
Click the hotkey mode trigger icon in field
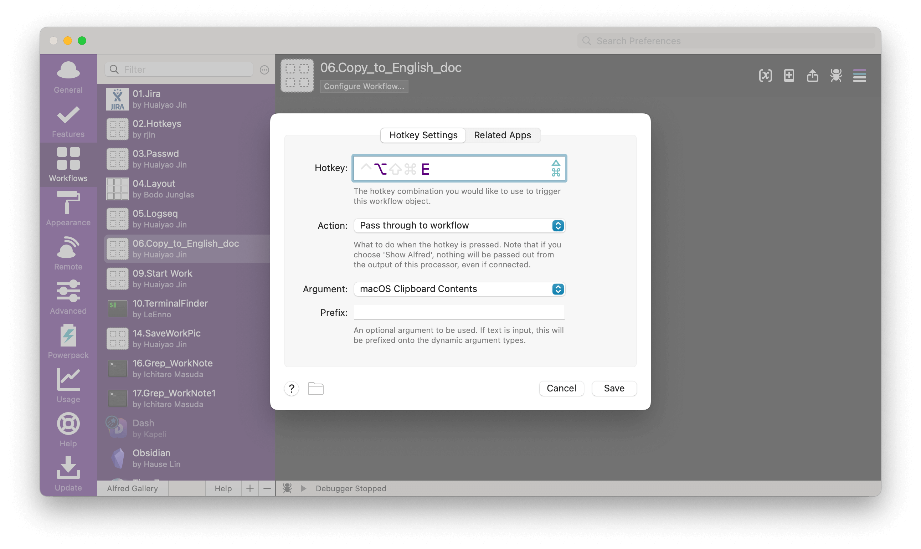(556, 168)
